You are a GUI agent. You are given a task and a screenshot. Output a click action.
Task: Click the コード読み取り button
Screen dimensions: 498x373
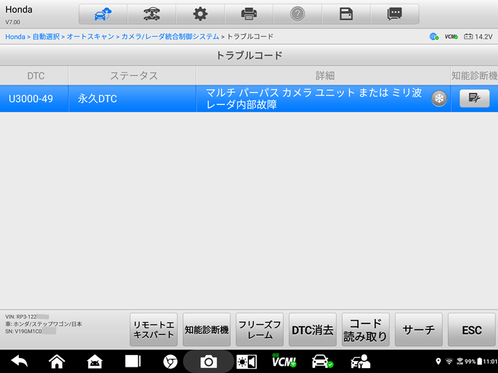[x=365, y=330]
